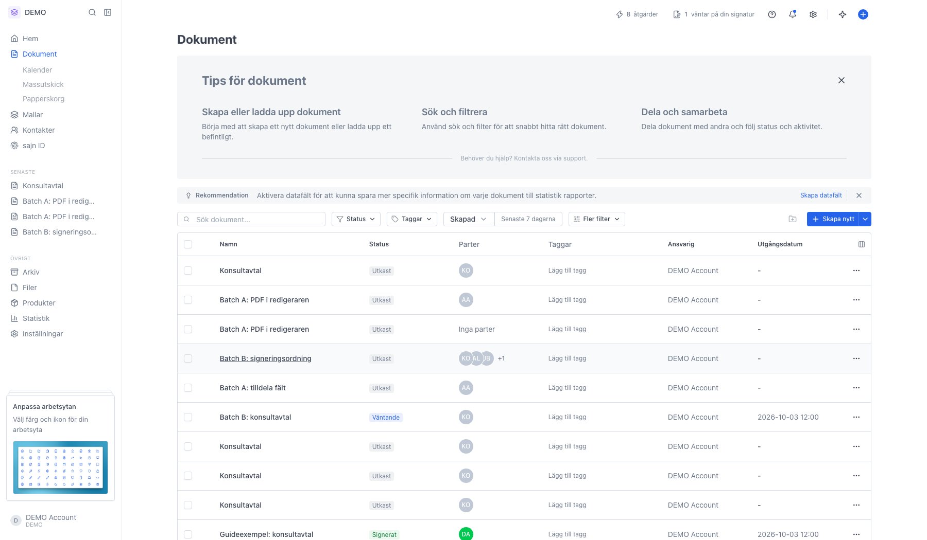Screen dimensions: 927x540
Task: Tick the select-all checkbox in the table header
Action: (188, 244)
